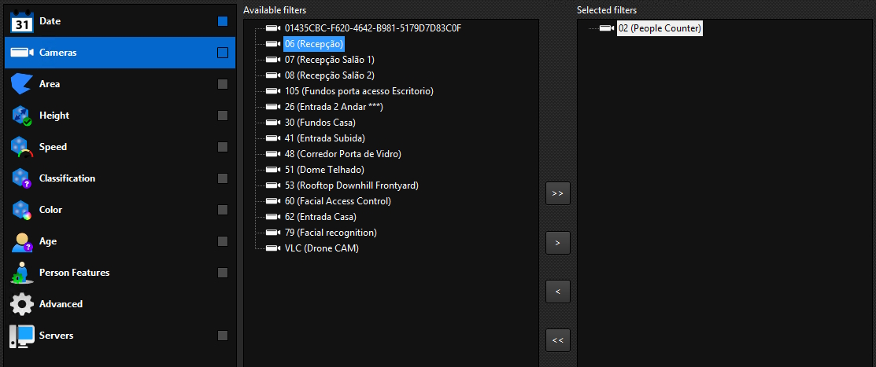876x367 pixels.
Task: Toggle the Date filter checkbox
Action: click(223, 21)
